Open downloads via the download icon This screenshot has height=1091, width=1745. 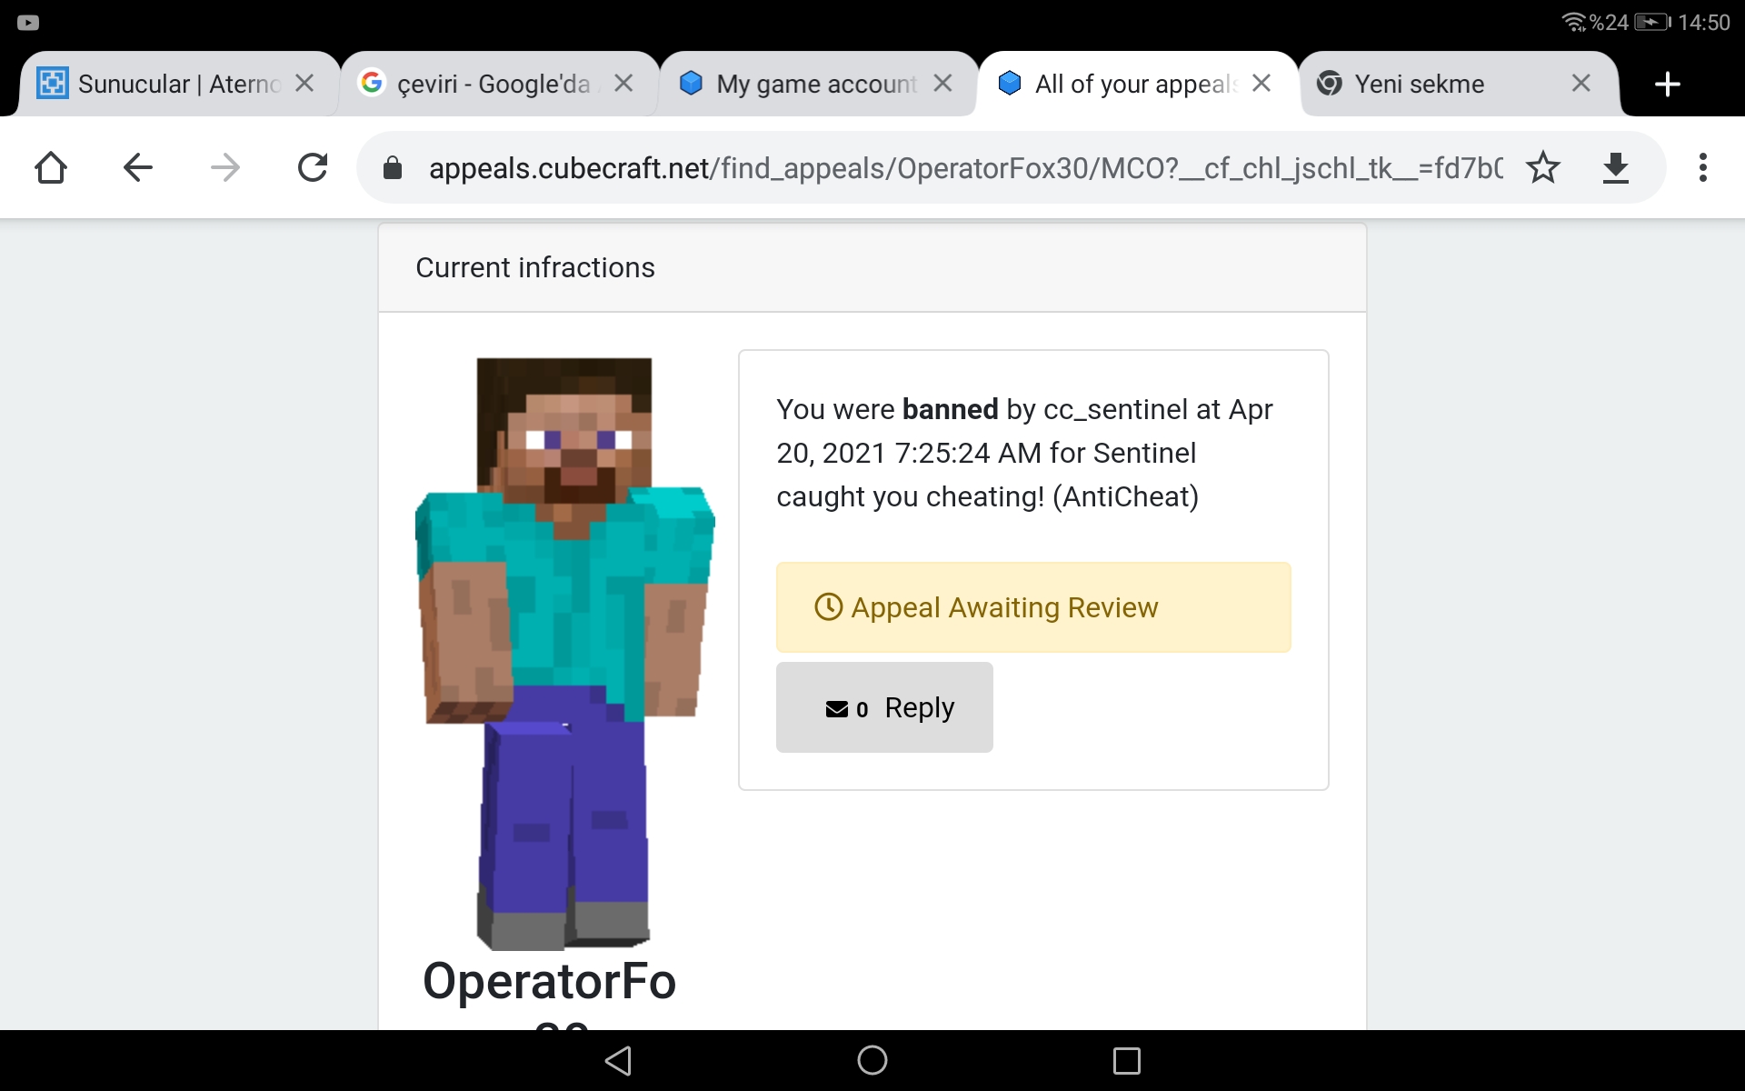pos(1615,167)
